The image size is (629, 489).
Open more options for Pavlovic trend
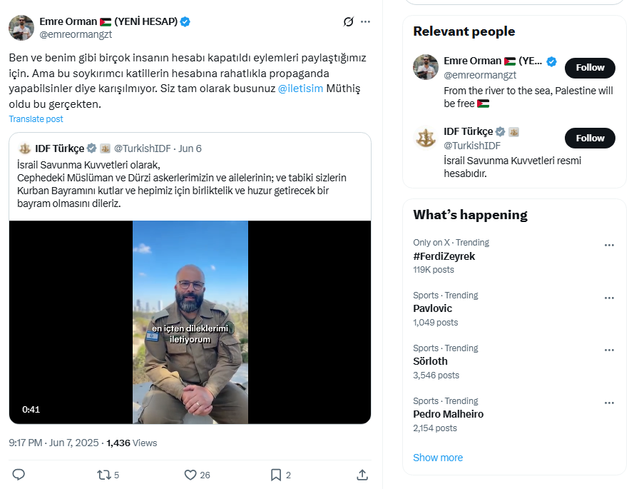(x=609, y=298)
